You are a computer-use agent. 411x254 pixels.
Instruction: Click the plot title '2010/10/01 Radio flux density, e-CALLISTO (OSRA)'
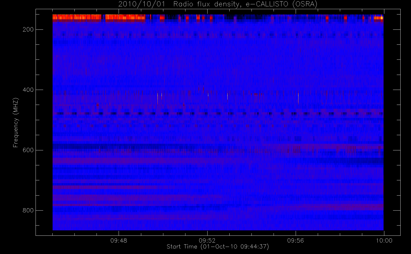[x=218, y=4]
